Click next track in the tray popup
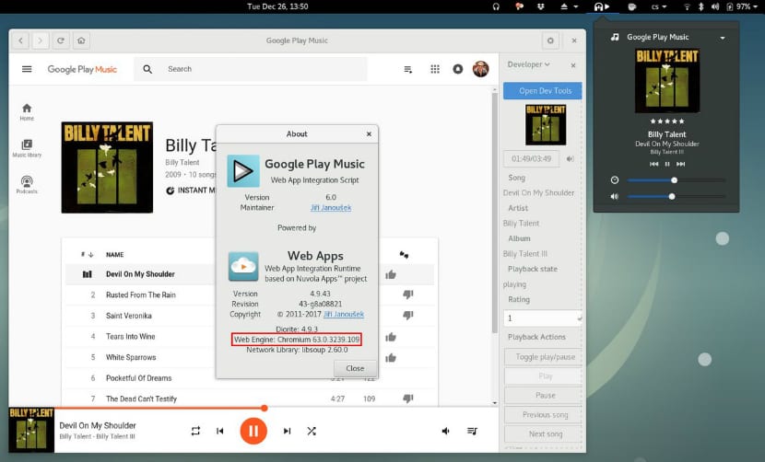Viewport: 765px width, 462px height. (680, 164)
